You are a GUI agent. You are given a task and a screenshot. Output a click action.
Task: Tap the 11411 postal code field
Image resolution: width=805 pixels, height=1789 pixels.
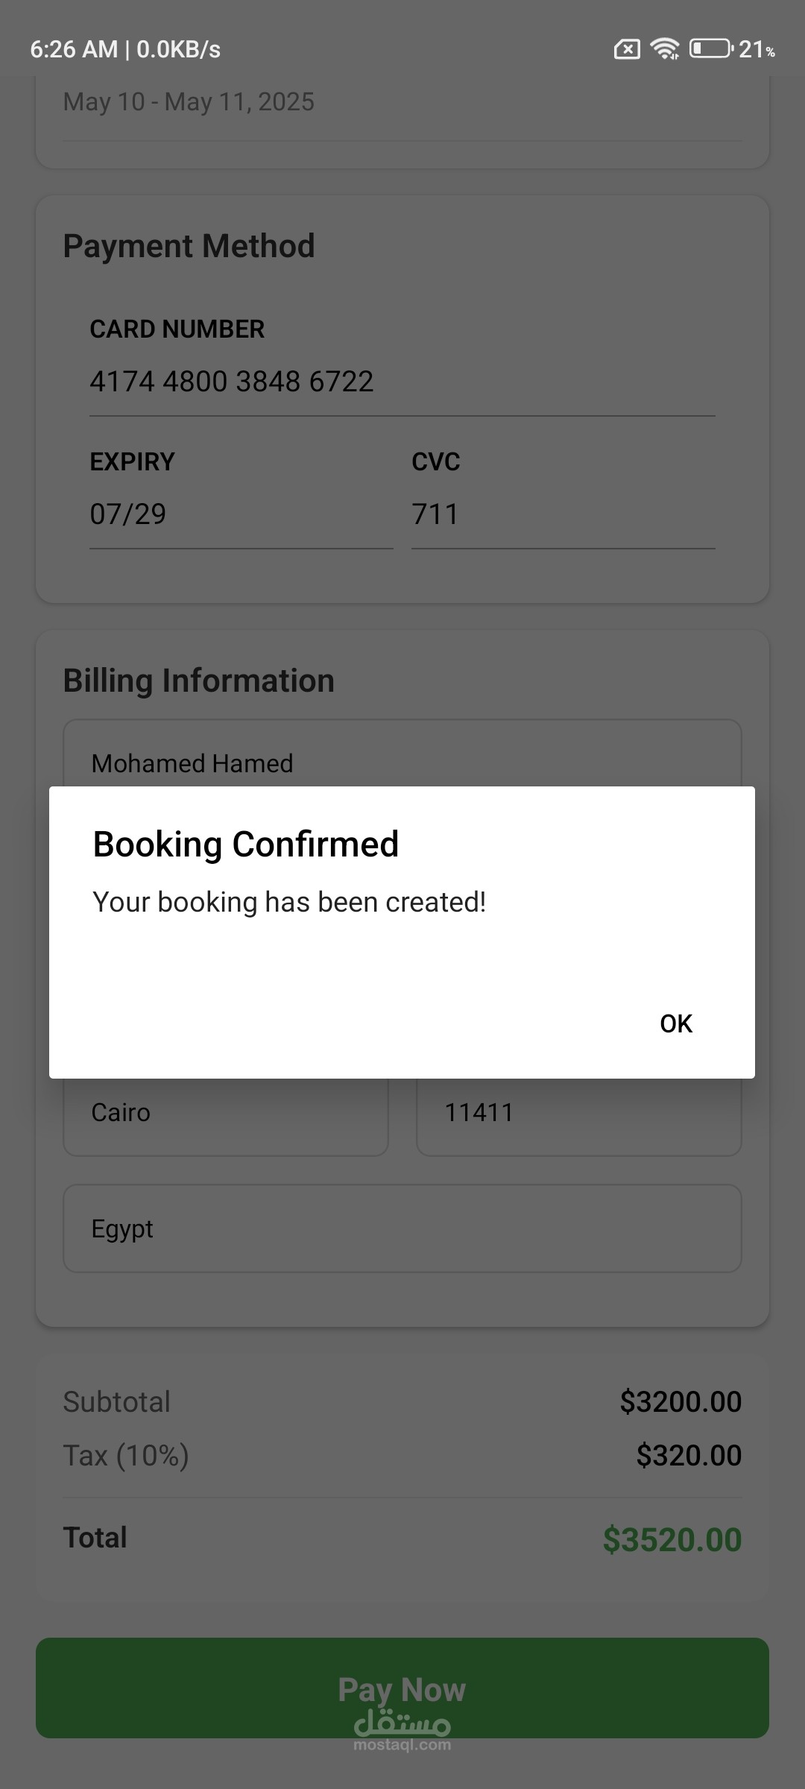[x=578, y=1114]
